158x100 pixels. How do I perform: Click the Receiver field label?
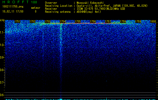51,9
